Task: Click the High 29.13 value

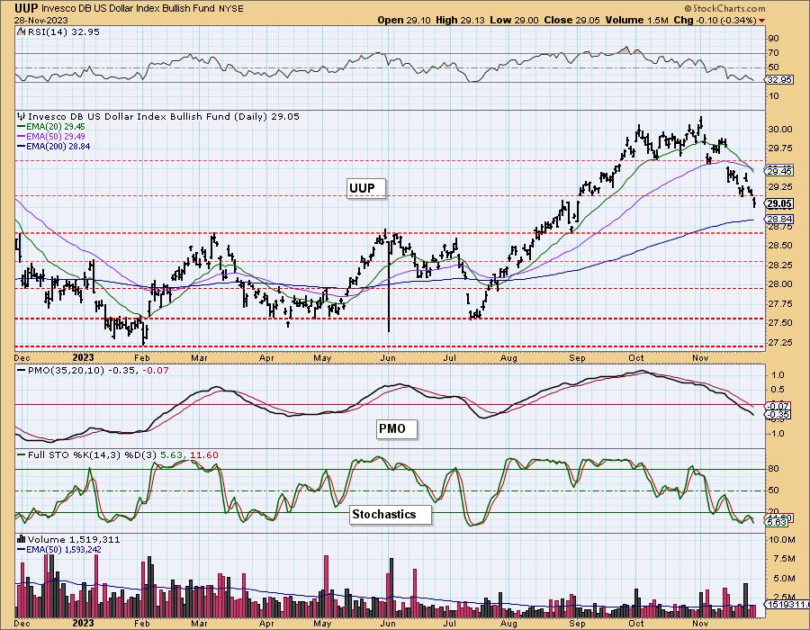Action: click(x=460, y=20)
